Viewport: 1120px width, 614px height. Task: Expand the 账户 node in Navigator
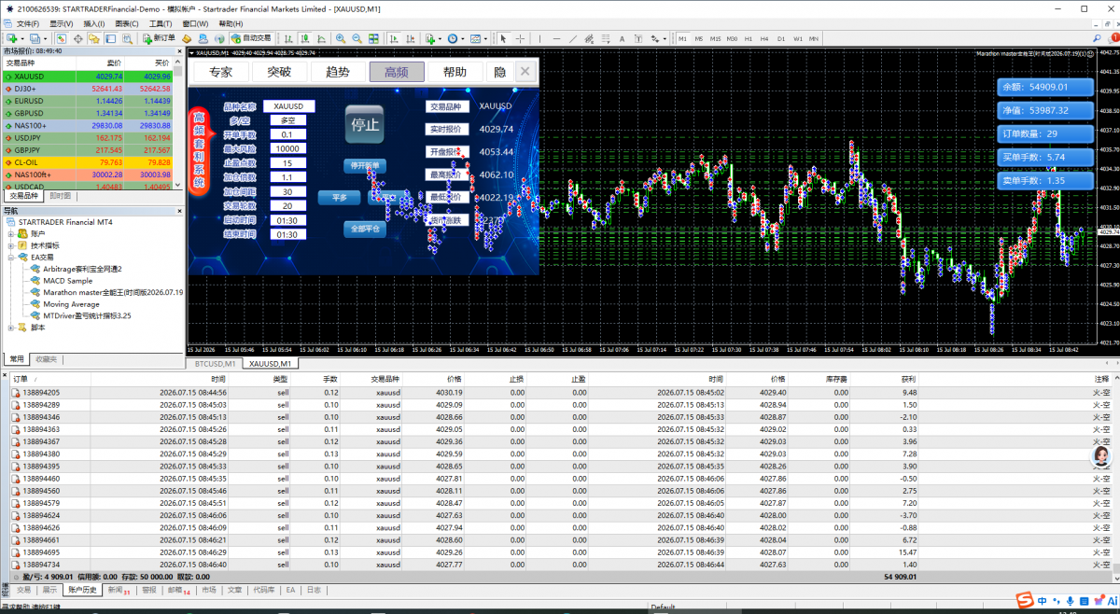[x=11, y=233]
